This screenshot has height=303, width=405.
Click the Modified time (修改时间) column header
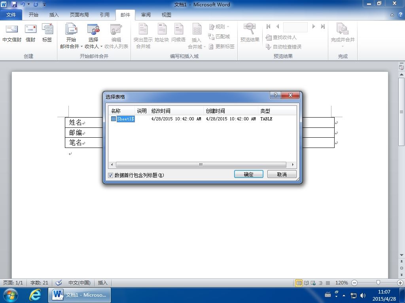pyautogui.click(x=176, y=111)
